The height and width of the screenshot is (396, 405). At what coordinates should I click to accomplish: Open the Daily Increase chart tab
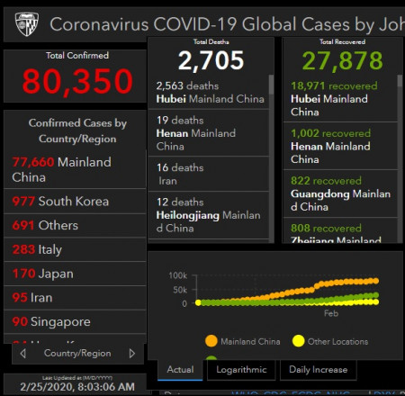(319, 370)
